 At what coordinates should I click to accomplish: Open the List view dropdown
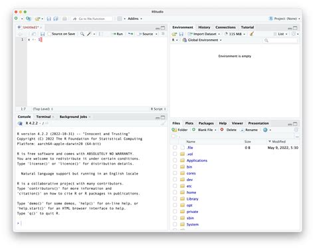(280, 34)
